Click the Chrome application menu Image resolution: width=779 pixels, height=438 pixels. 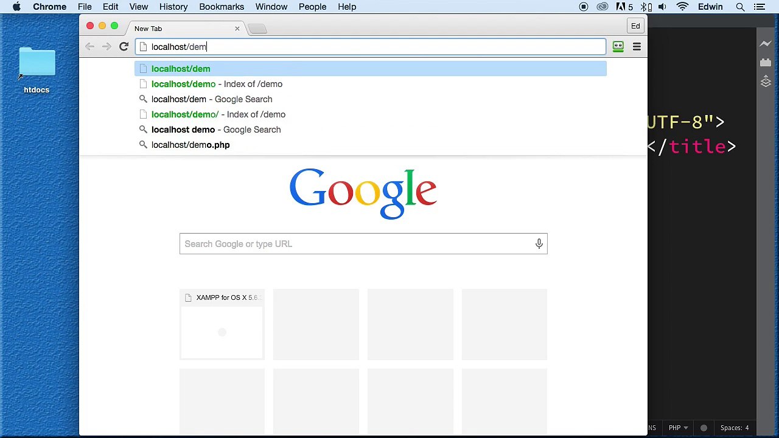pyautogui.click(x=49, y=7)
